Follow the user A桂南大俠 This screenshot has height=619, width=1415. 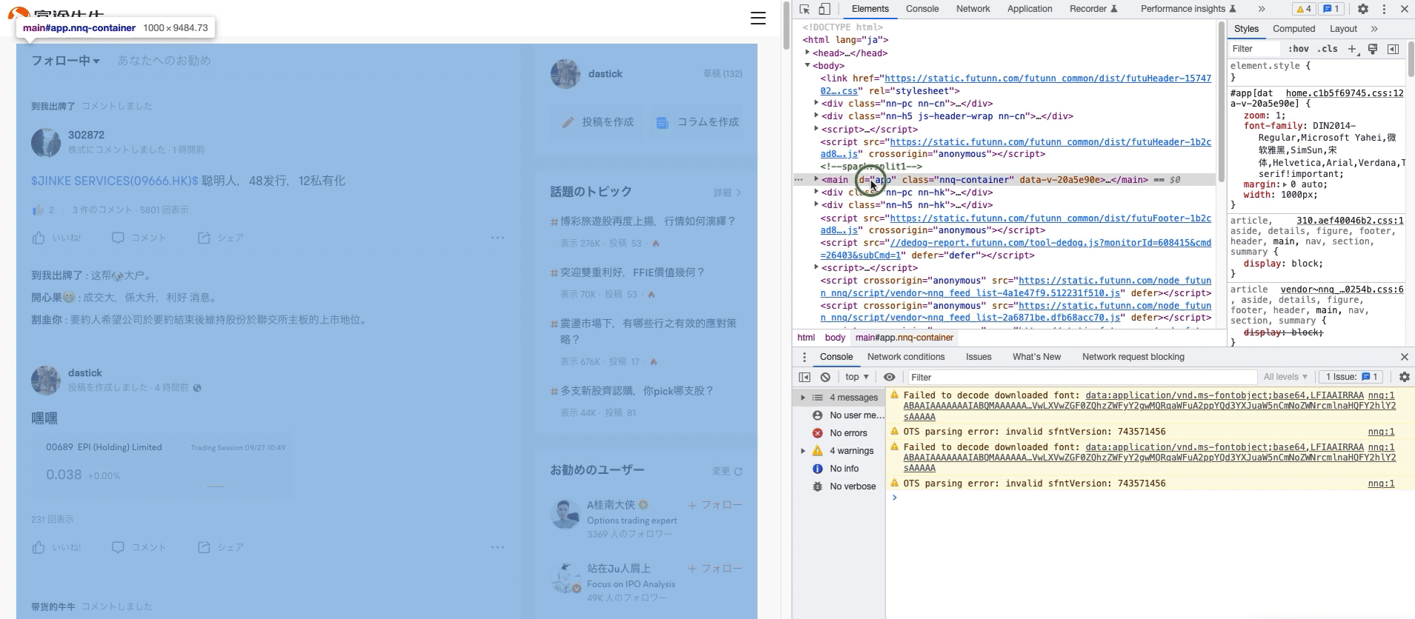tap(715, 505)
